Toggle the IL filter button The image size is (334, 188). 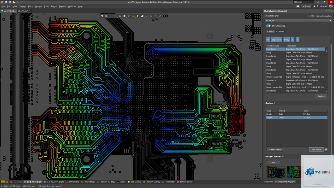(293, 40)
